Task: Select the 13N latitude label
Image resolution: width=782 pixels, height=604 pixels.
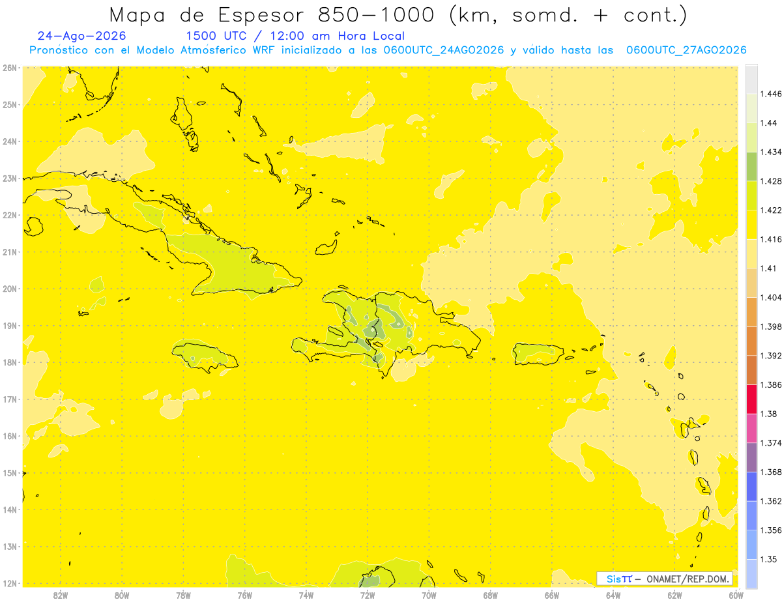Action: (10, 547)
